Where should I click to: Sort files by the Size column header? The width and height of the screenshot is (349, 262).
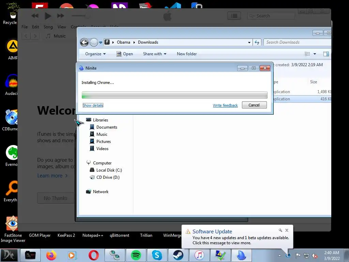314,82
